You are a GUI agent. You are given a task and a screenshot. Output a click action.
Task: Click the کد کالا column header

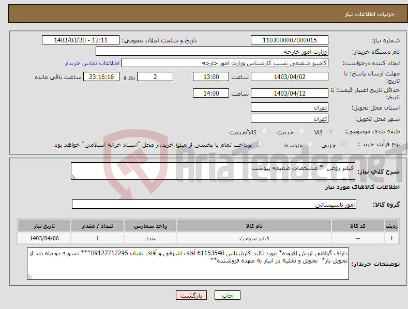pos(358,226)
